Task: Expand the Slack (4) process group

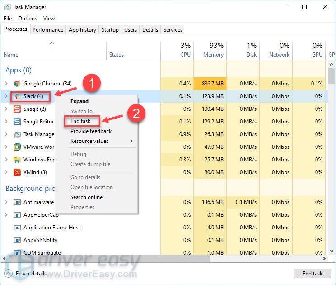Action: coord(6,96)
